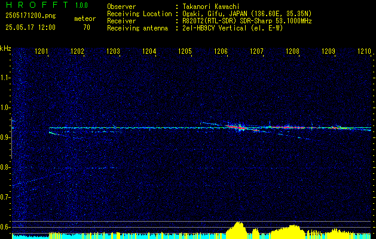The image size is (376, 239).
Task: Click the 1206 time marker
Action: click(221, 51)
